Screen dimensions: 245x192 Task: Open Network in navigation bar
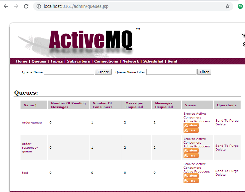tap(131, 61)
